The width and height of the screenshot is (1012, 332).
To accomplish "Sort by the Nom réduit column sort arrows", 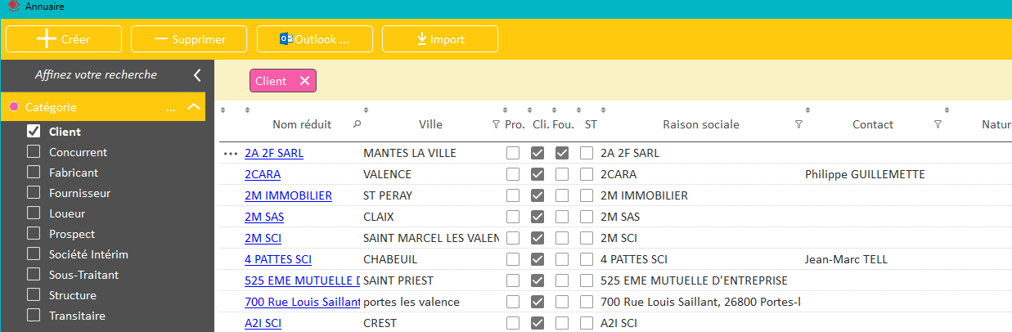I will coord(248,110).
